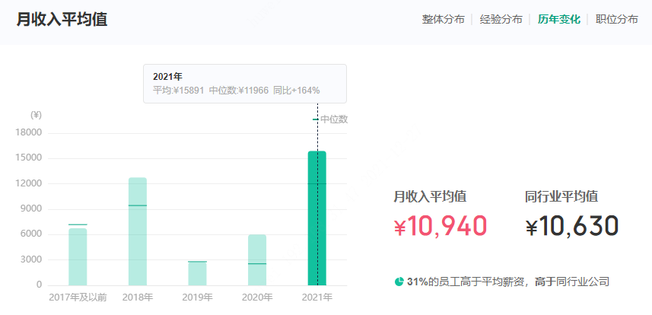652x315 pixels.
Task: Open the 职位分布 tab
Action: click(x=617, y=19)
